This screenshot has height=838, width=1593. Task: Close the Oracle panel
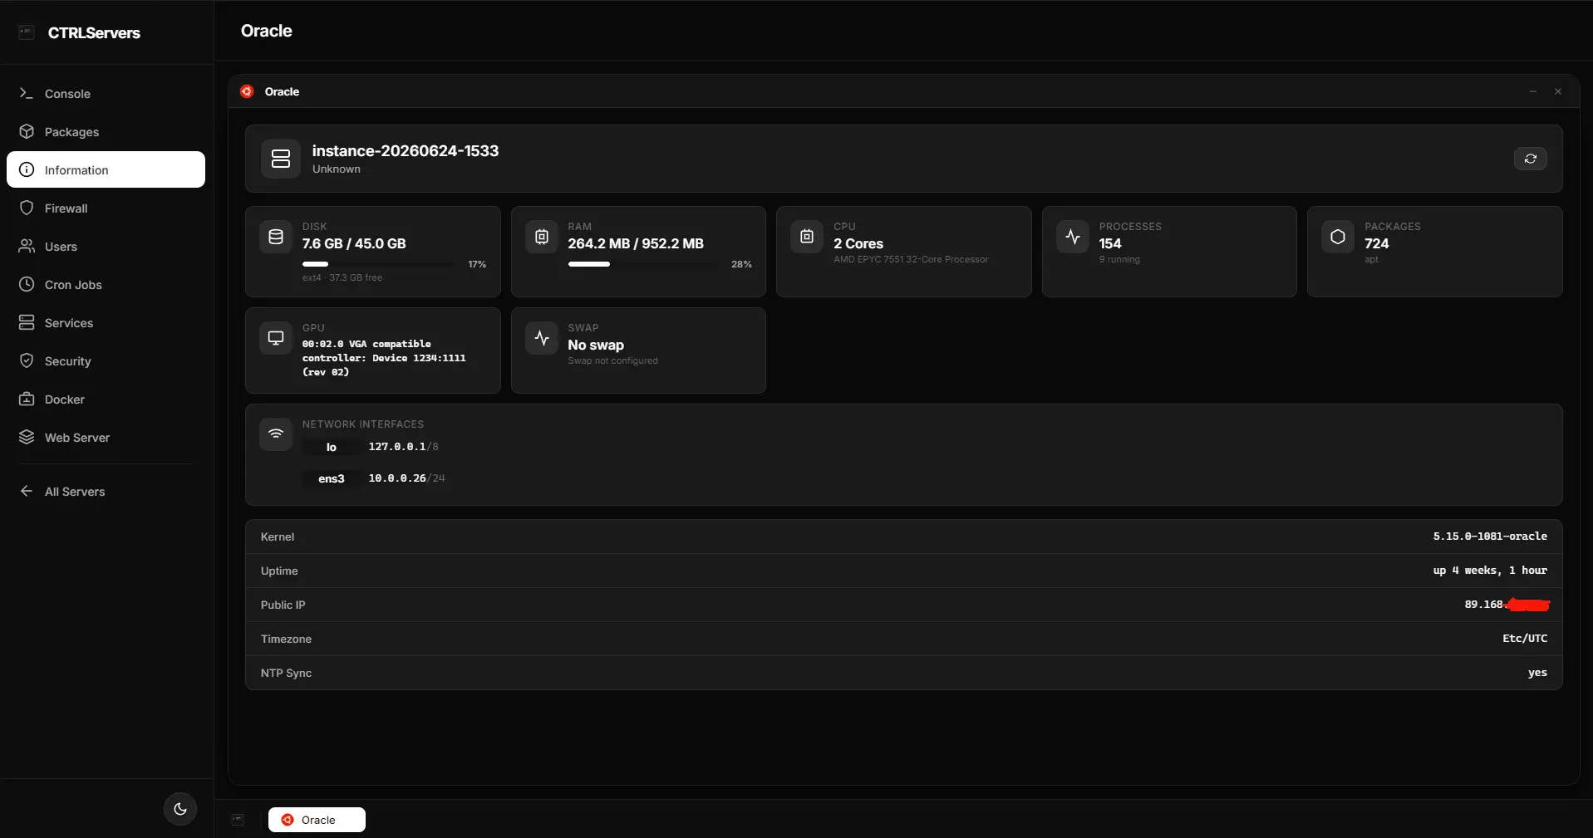(x=1558, y=91)
